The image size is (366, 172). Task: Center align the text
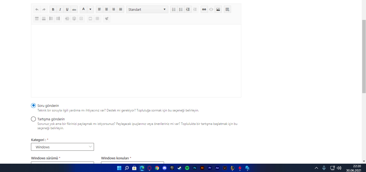pos(106,9)
